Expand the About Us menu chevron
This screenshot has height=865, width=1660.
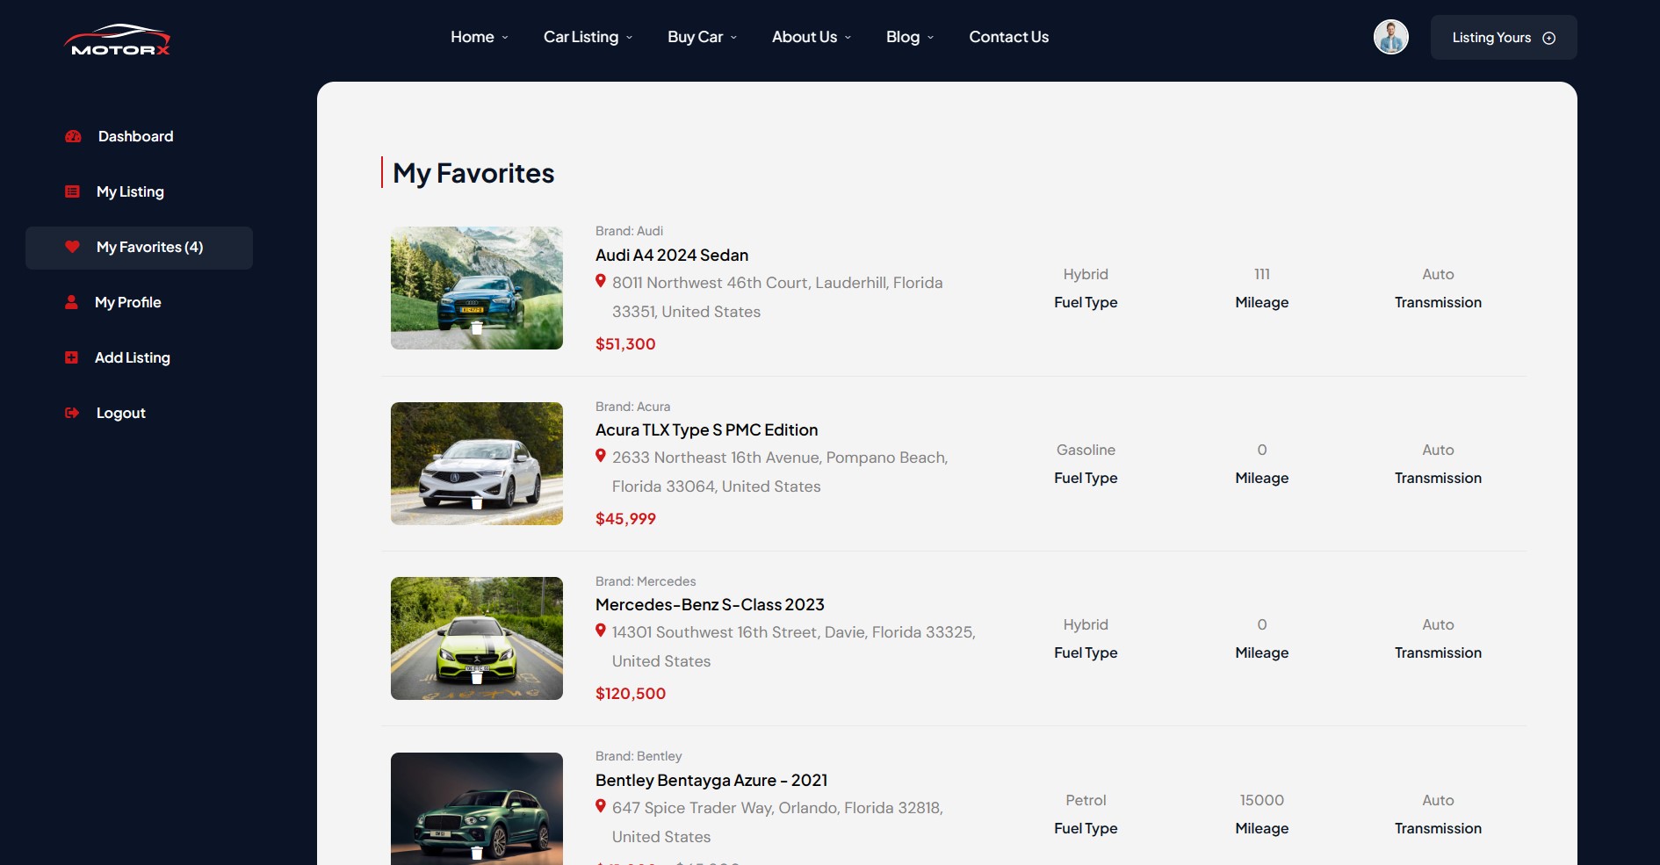click(x=848, y=38)
